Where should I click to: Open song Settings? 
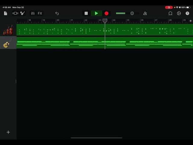(179, 13)
